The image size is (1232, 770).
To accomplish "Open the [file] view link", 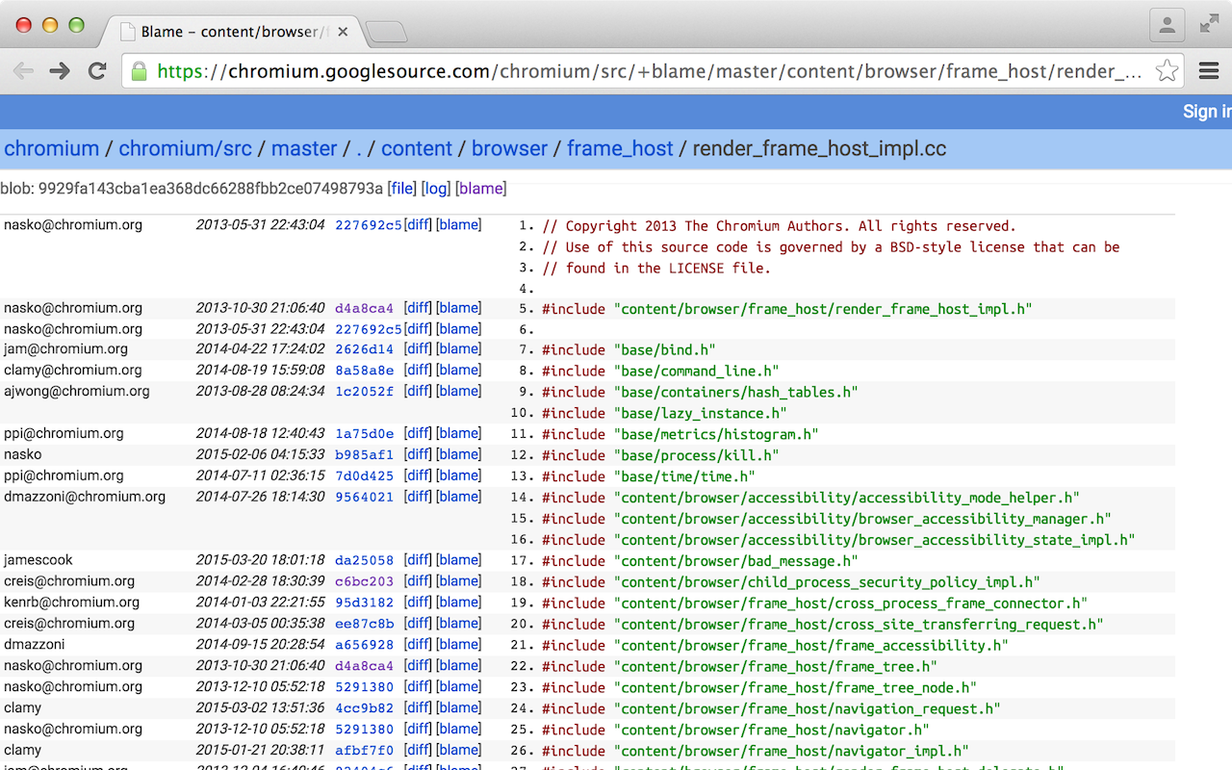I will 402,189.
